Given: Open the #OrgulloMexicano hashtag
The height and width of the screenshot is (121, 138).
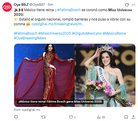Looking at the screenshot, I should click(87, 33).
